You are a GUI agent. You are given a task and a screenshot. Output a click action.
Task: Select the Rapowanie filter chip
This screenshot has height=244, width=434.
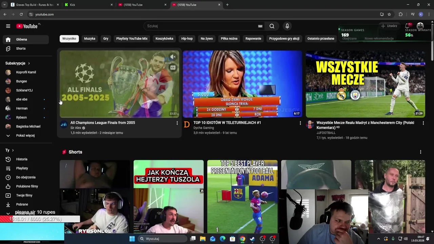point(253,39)
